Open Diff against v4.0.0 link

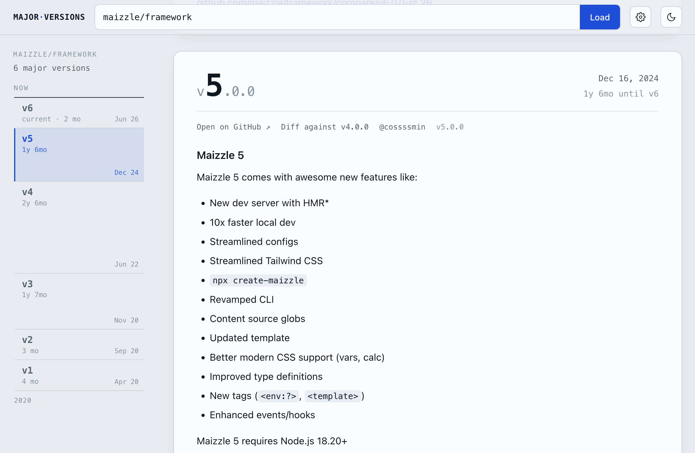pos(325,127)
